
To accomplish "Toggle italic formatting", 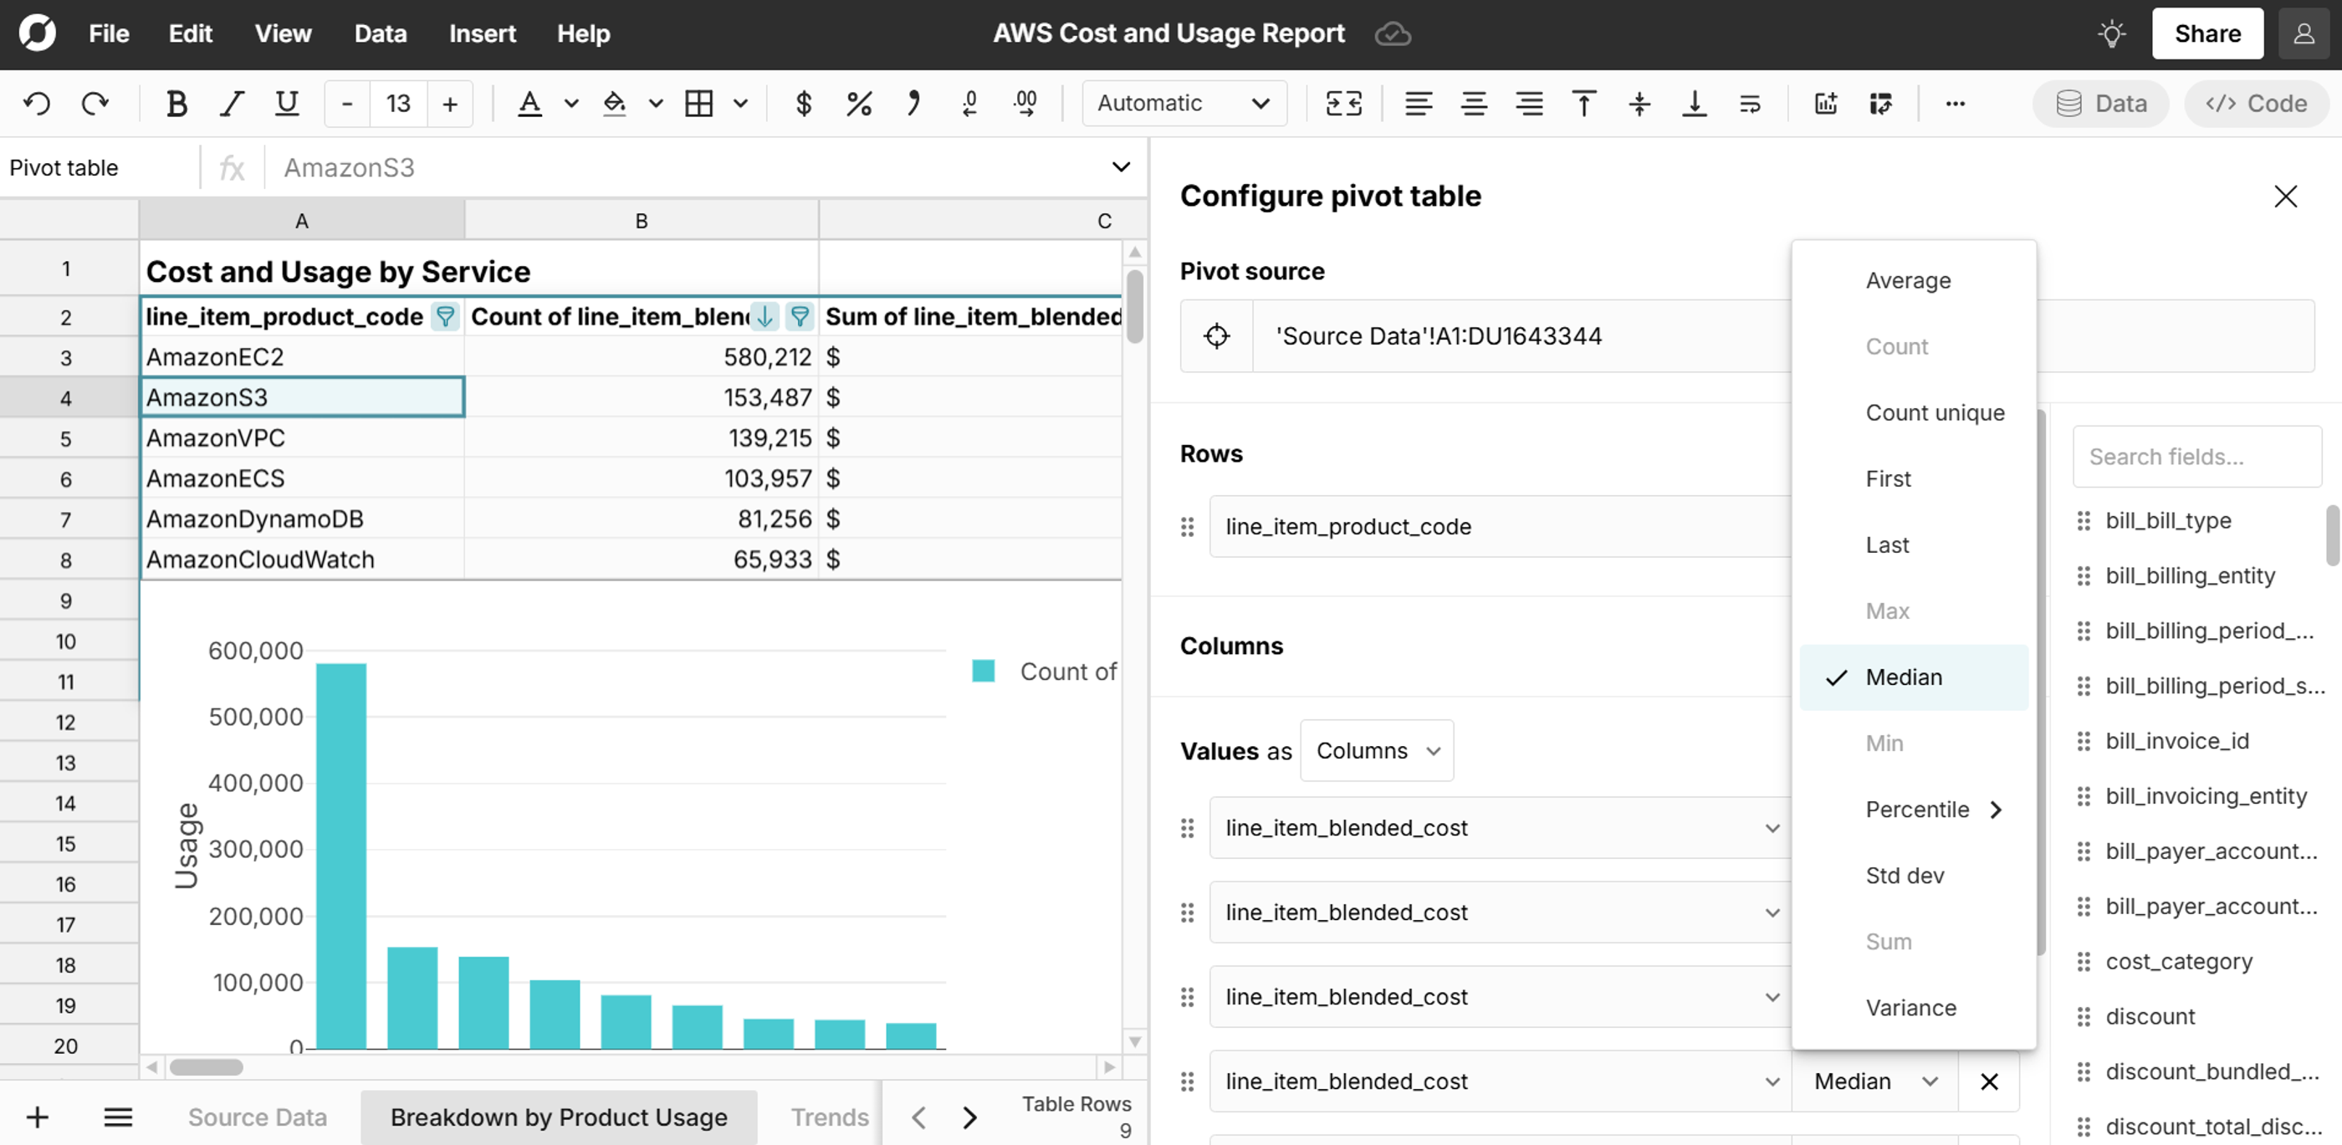I will [232, 104].
